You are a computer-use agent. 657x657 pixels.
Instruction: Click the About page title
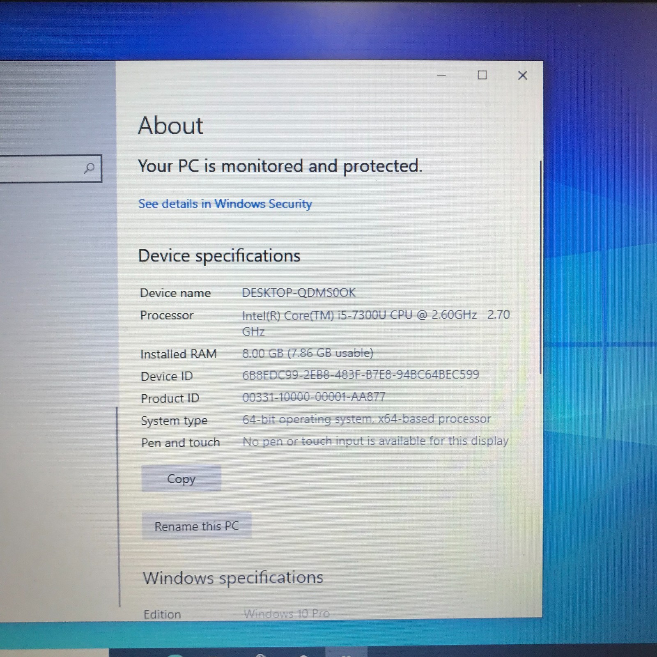[170, 125]
